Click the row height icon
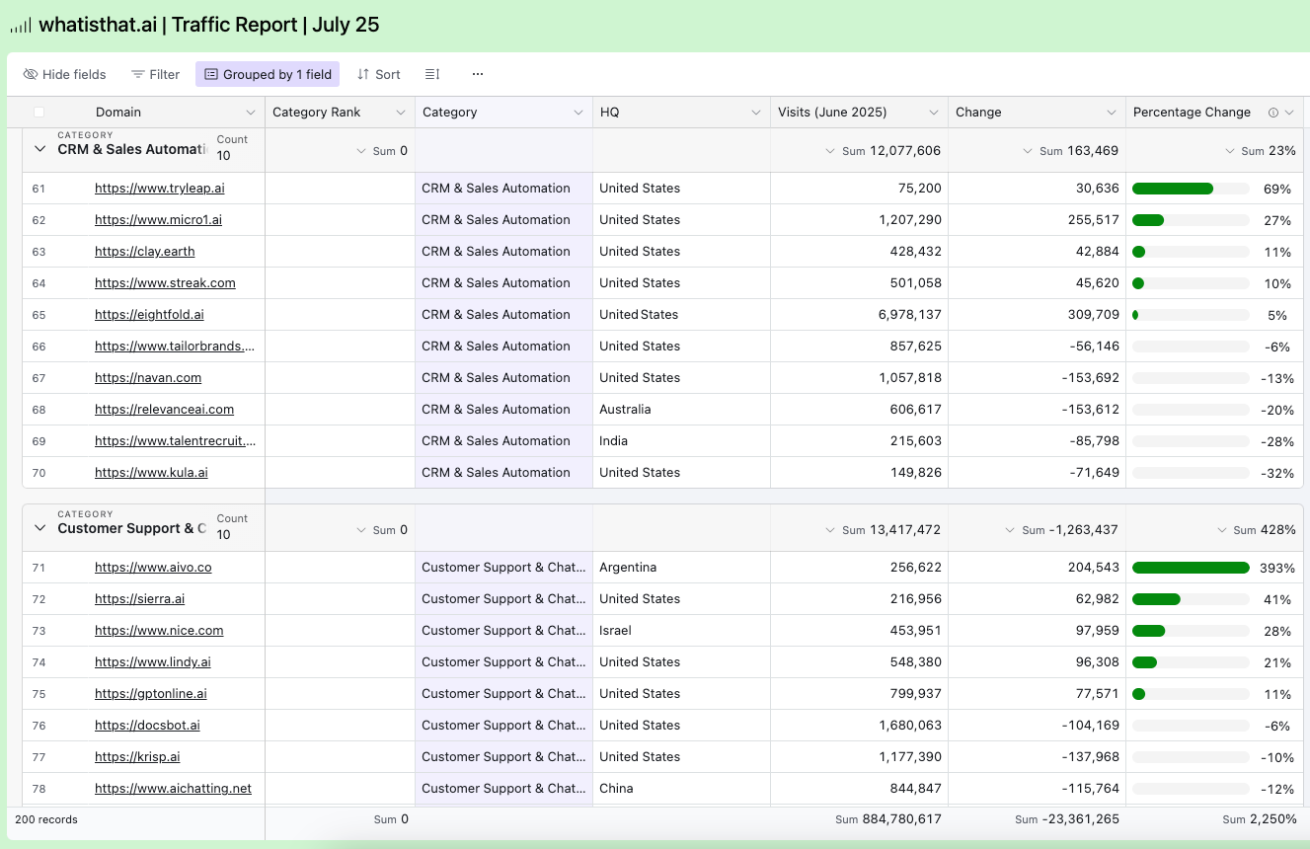The image size is (1310, 849). 432,74
